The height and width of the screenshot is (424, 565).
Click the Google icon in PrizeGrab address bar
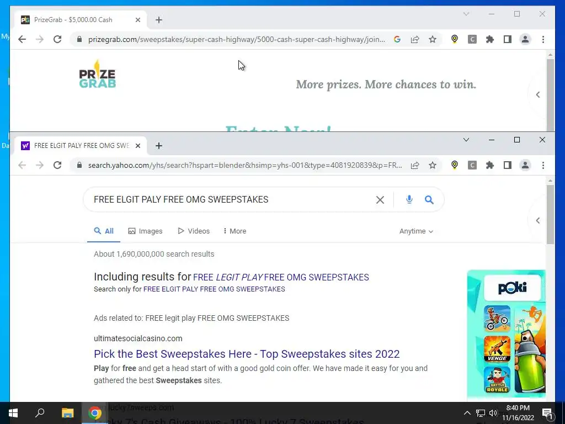[397, 39]
